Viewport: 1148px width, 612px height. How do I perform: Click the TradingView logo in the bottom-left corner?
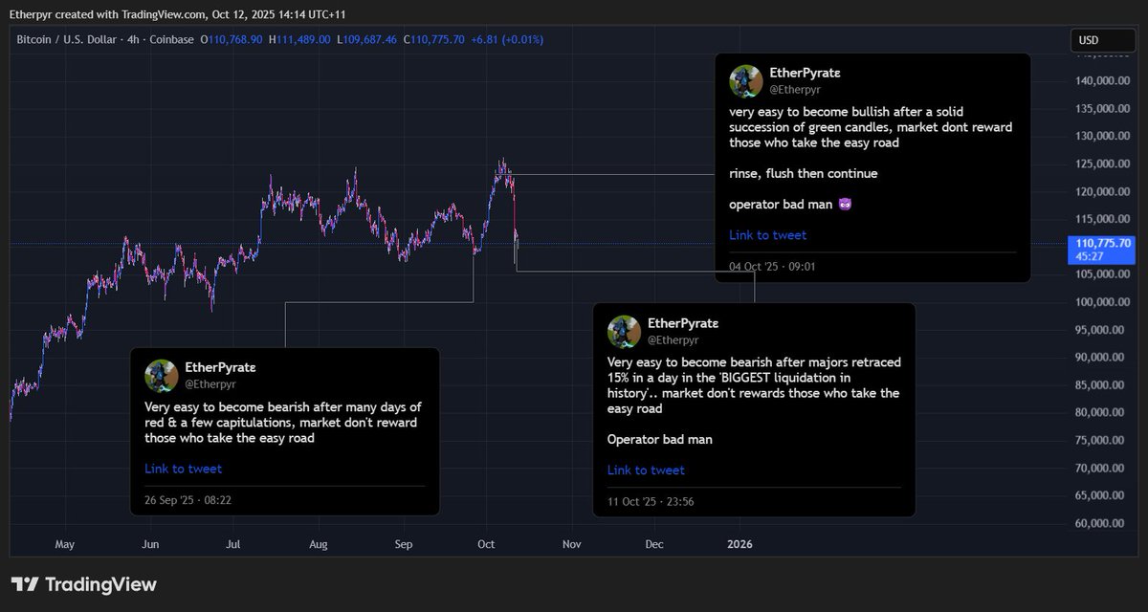(x=81, y=583)
